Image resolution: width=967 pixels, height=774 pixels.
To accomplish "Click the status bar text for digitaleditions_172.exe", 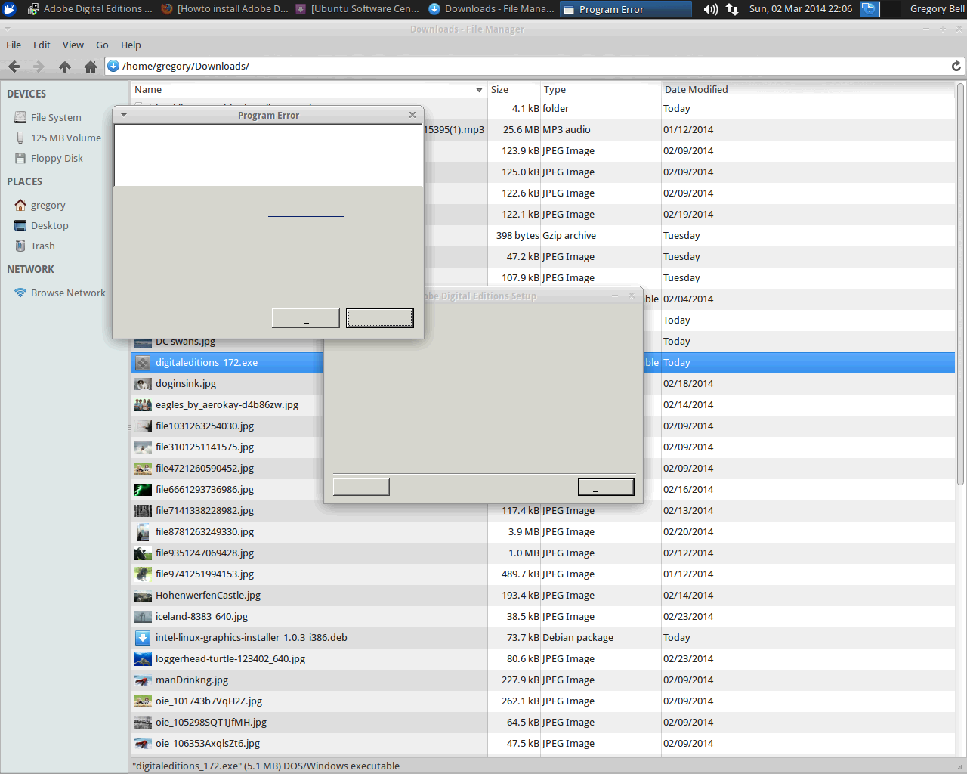I will pyautogui.click(x=266, y=766).
